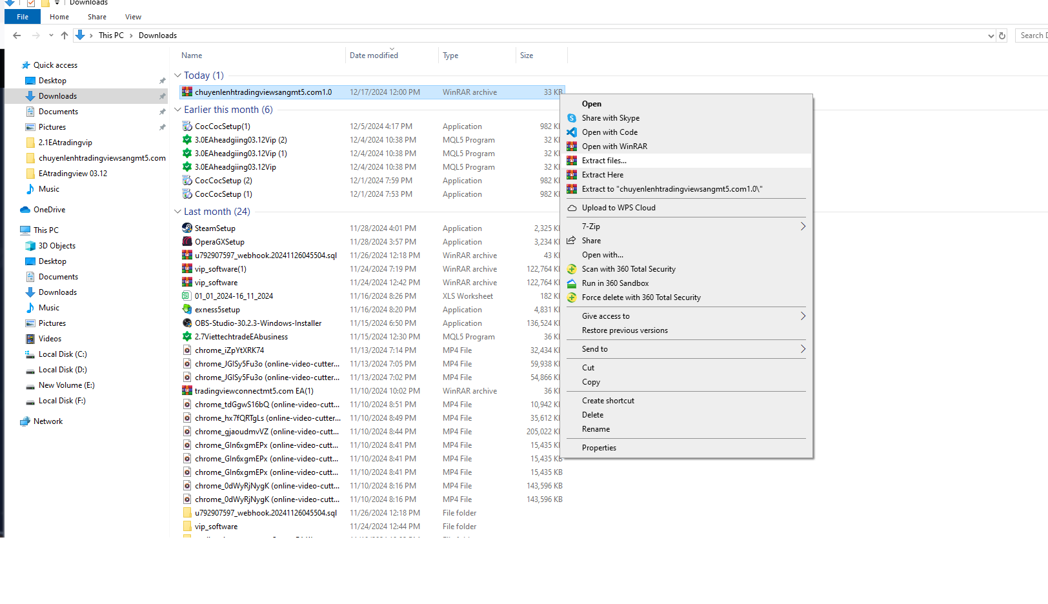
Task: Select Properties in the context menu
Action: (x=599, y=448)
